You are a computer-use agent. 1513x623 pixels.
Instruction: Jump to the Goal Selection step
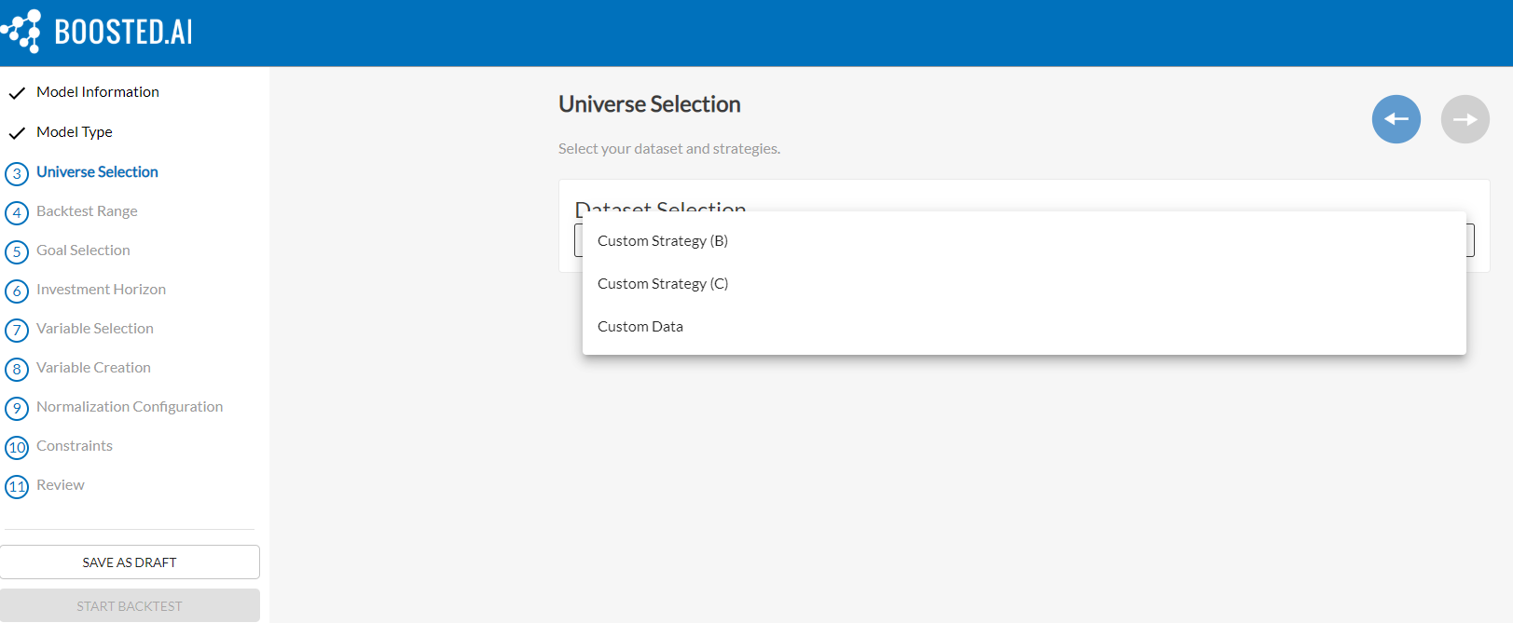tap(83, 250)
